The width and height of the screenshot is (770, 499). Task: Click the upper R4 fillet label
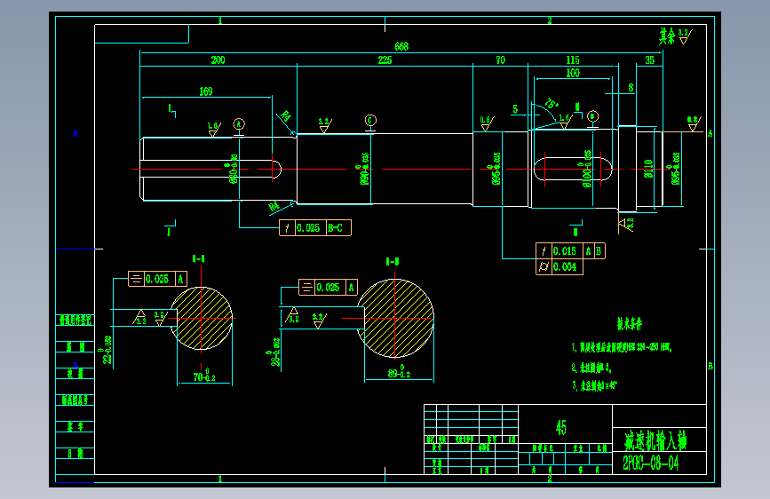(285, 116)
